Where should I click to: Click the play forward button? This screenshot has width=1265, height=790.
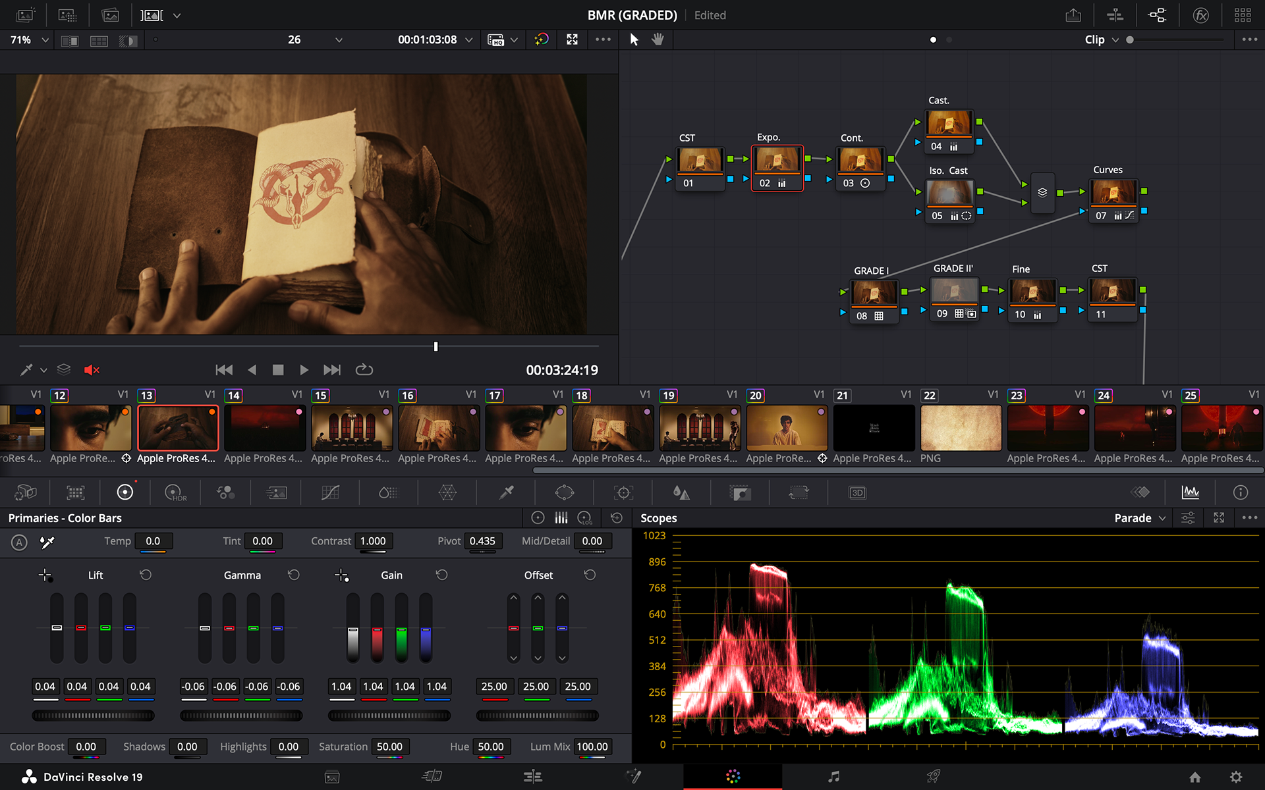coord(304,370)
